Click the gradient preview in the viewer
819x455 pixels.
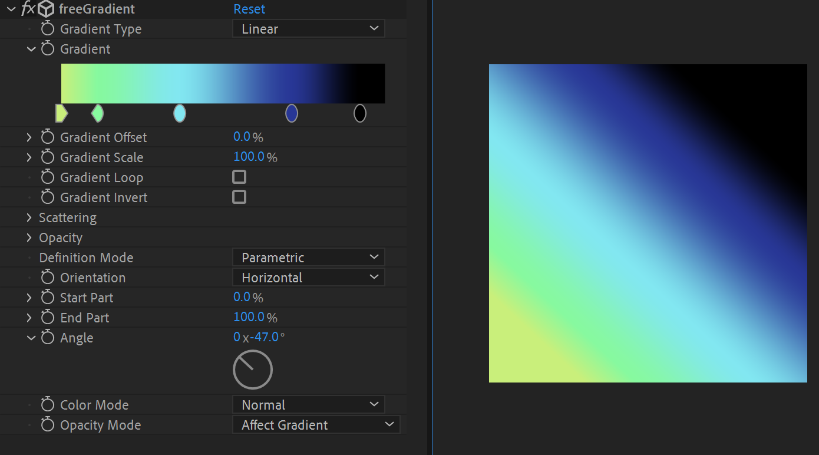click(648, 223)
